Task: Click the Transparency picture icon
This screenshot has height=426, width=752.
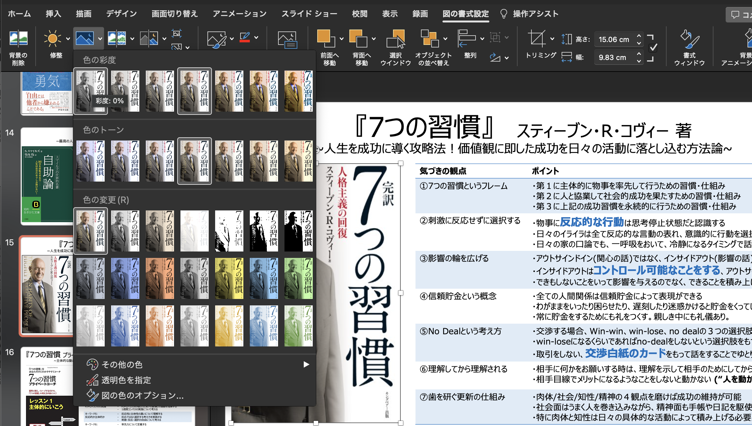Action: pos(149,39)
